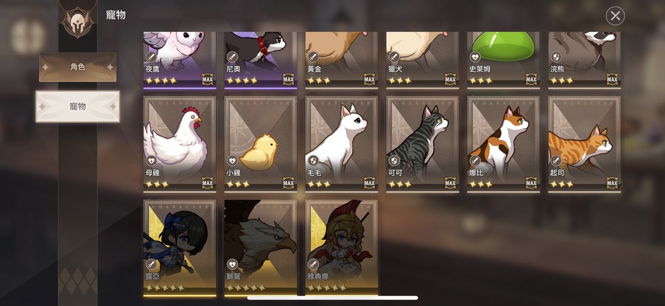This screenshot has width=665, height=306.
Task: Open the 母雞 hen card
Action: (x=180, y=144)
